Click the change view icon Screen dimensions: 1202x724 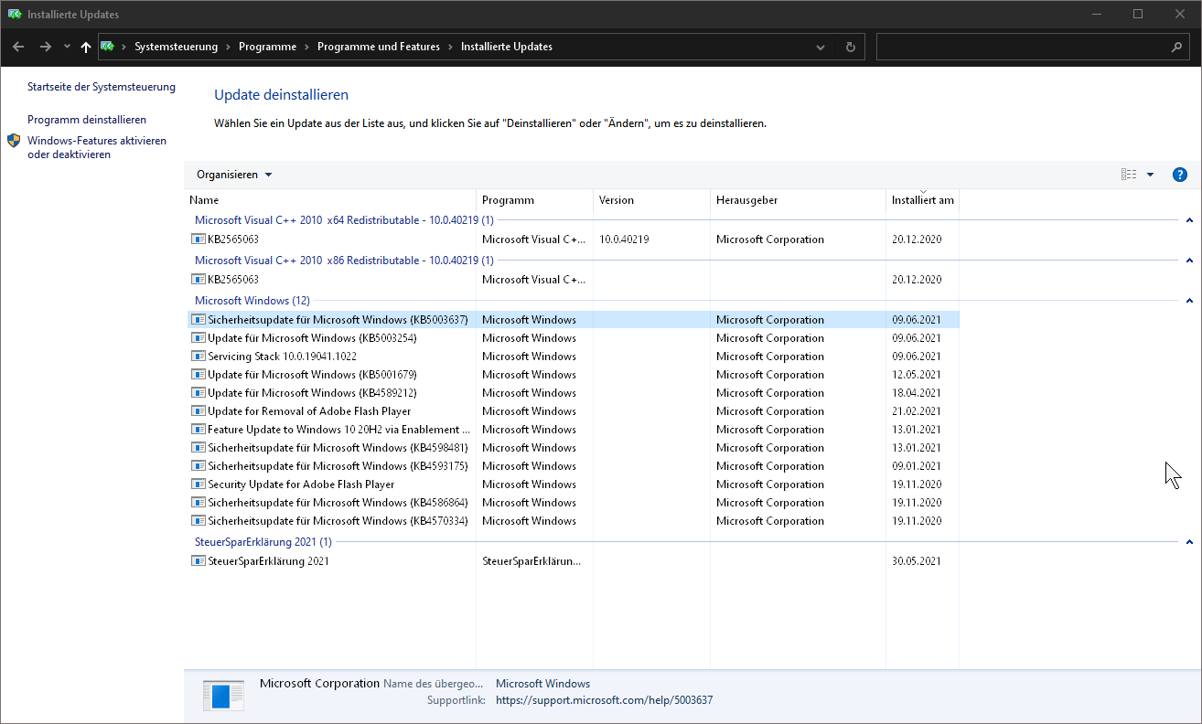[x=1129, y=175]
